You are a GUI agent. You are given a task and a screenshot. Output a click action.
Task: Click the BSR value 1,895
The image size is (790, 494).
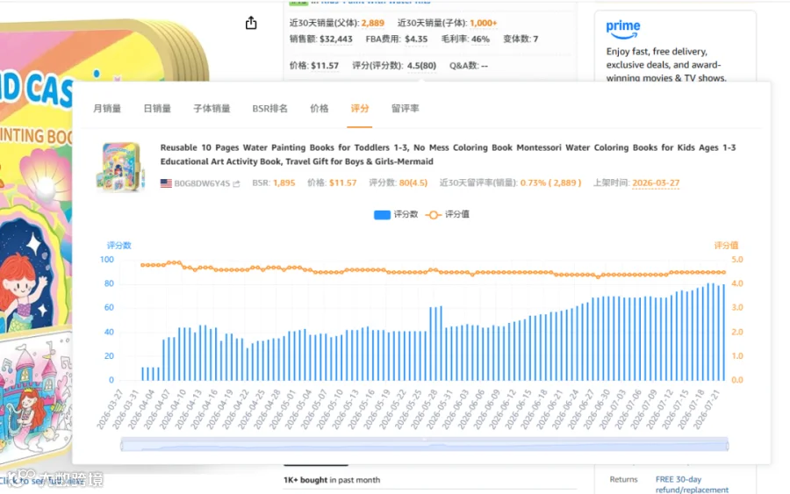coord(284,183)
